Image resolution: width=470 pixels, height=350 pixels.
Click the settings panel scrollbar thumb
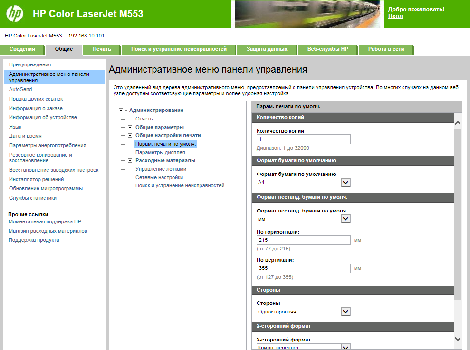458,214
